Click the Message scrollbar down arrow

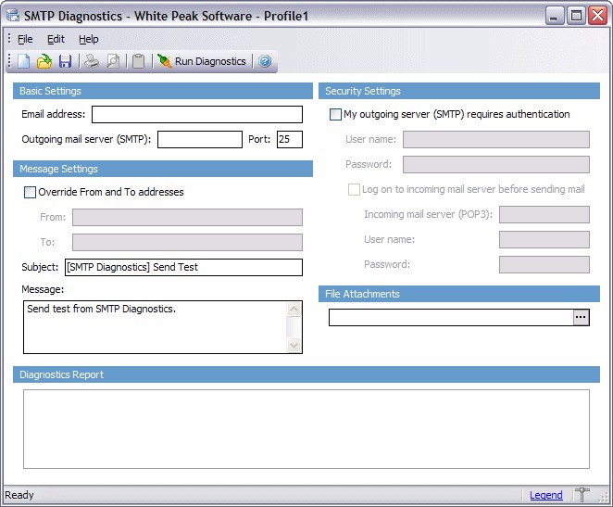(294, 345)
